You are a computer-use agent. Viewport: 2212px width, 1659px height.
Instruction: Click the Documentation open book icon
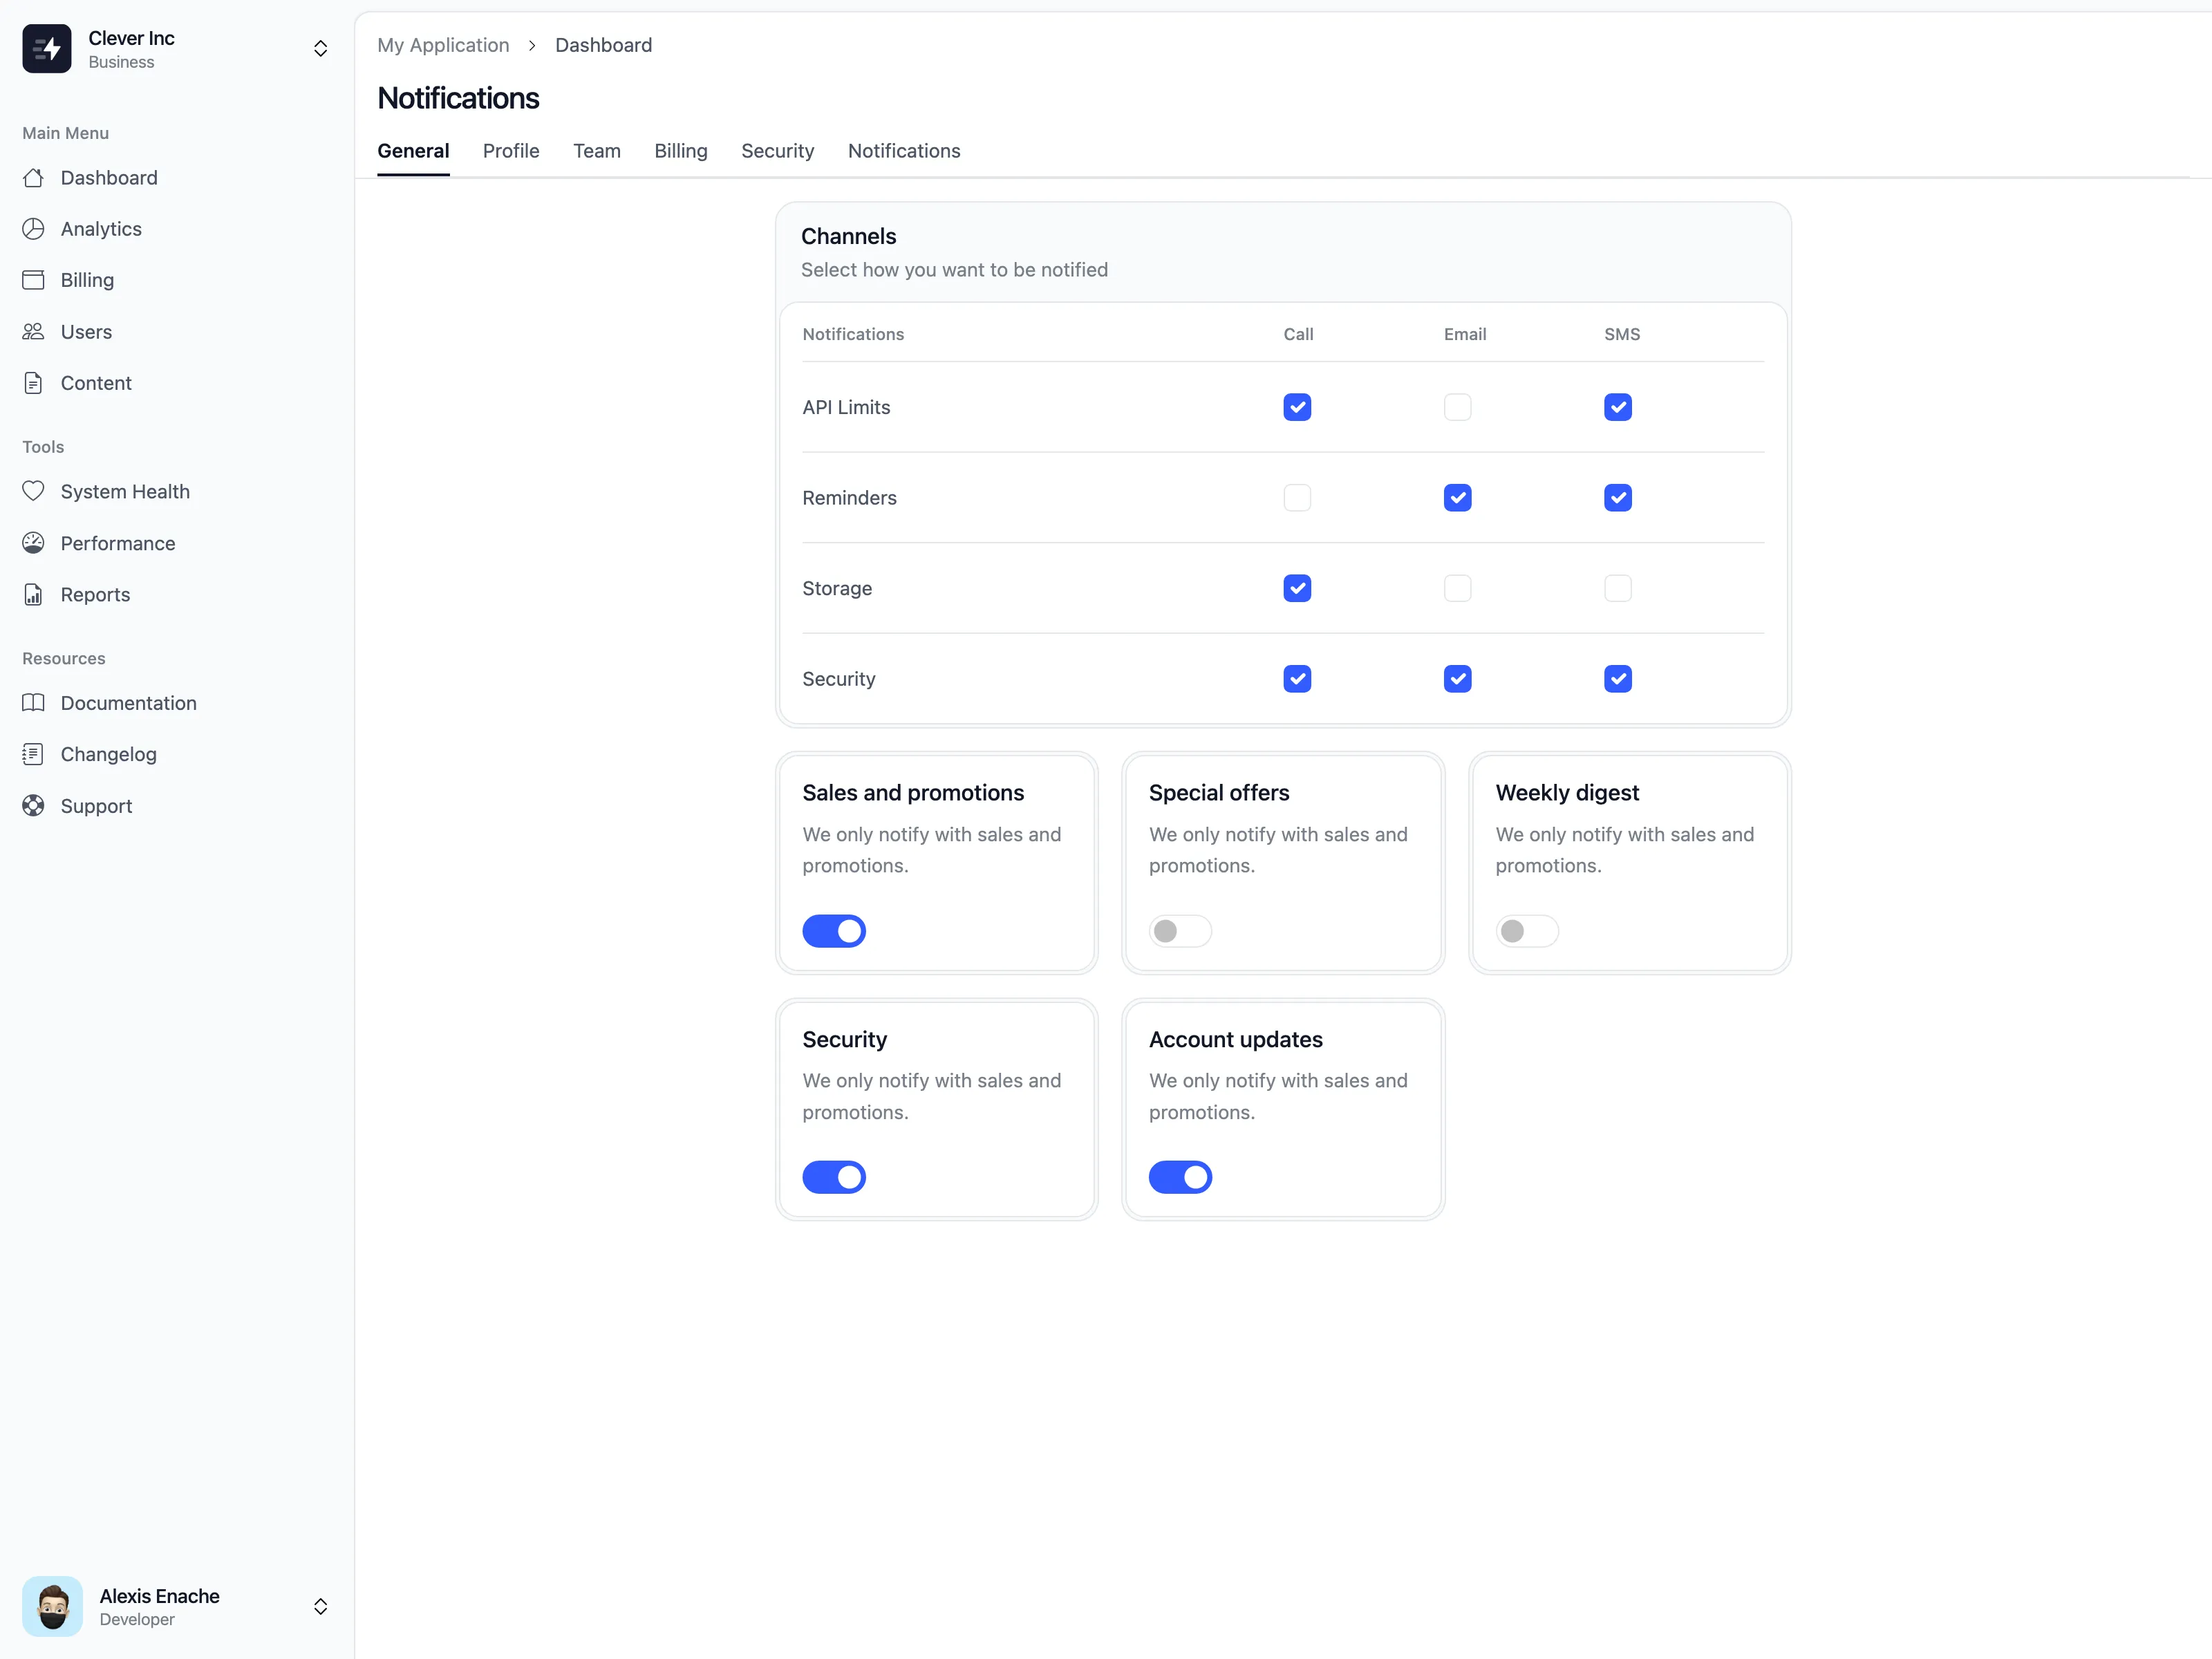[x=33, y=703]
